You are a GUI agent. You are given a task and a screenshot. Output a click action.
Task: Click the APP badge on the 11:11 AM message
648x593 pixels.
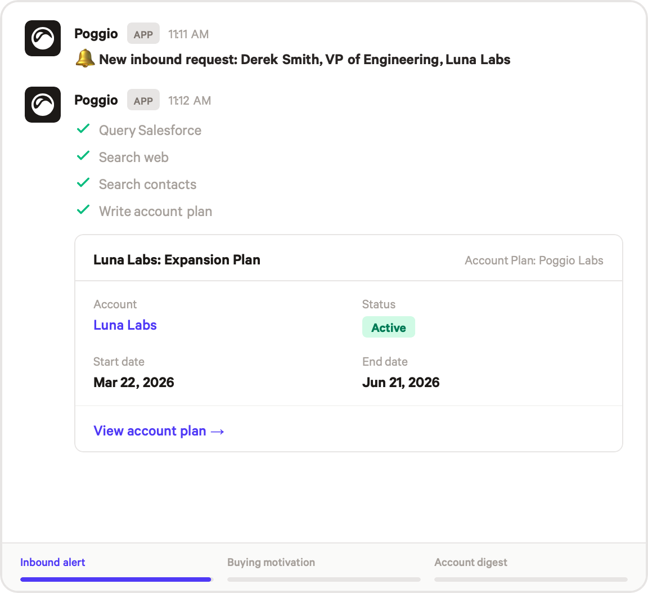pyautogui.click(x=143, y=34)
